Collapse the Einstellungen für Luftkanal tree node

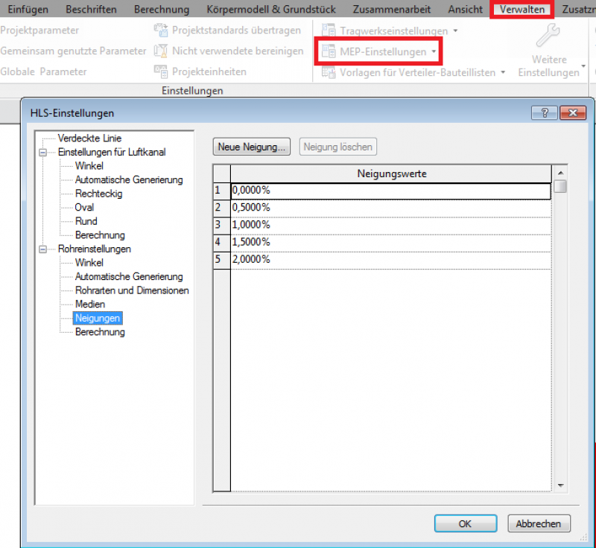43,153
